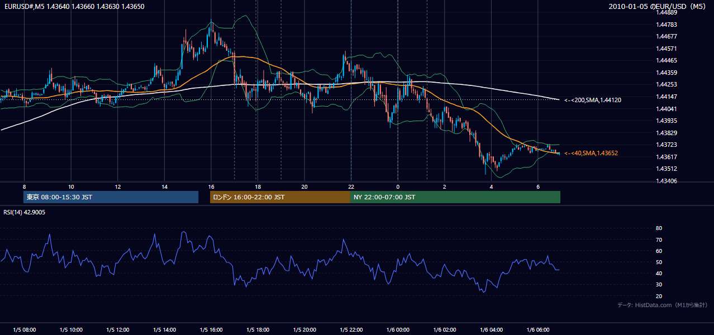Click hour label 4 under price chart

point(491,186)
